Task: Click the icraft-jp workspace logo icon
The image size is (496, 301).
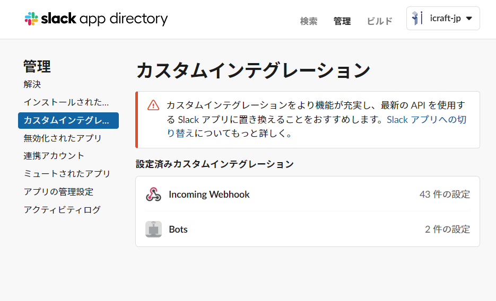Action: [417, 18]
